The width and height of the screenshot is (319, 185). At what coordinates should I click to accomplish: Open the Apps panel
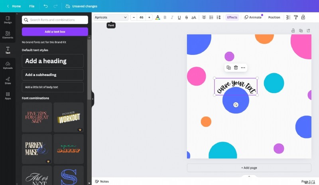(x=8, y=95)
